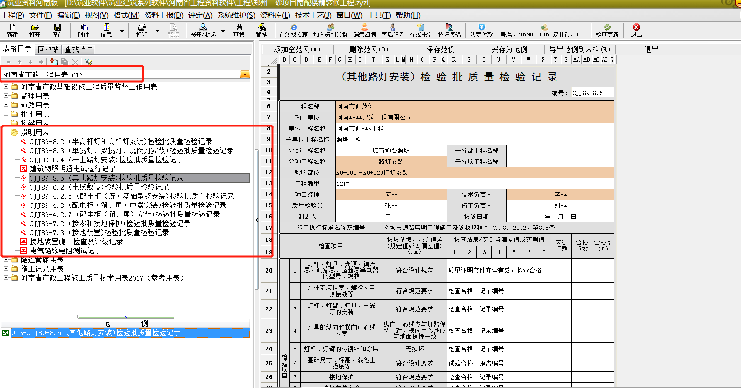Select 电气绝缘电阻测试记录 item

point(66,251)
